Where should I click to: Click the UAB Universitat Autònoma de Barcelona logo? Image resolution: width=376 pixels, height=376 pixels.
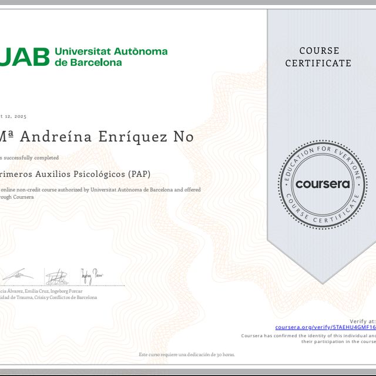[x=83, y=57]
